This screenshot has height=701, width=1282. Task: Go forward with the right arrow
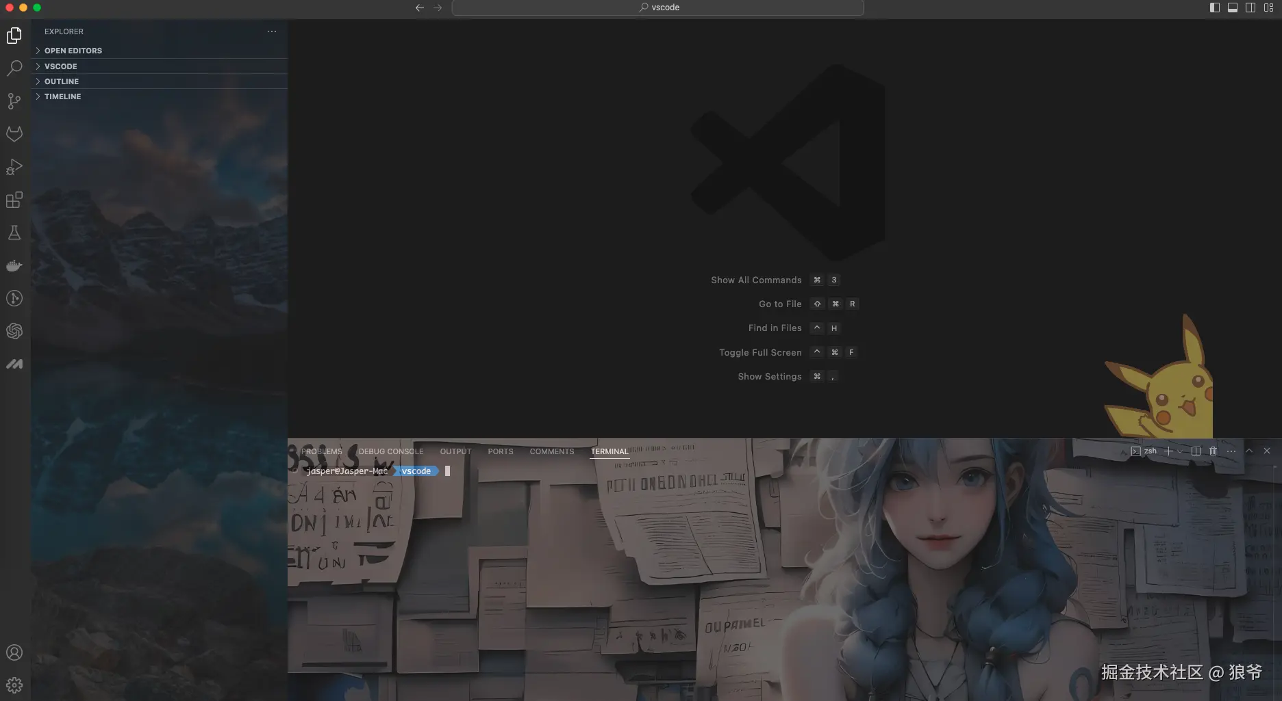438,8
